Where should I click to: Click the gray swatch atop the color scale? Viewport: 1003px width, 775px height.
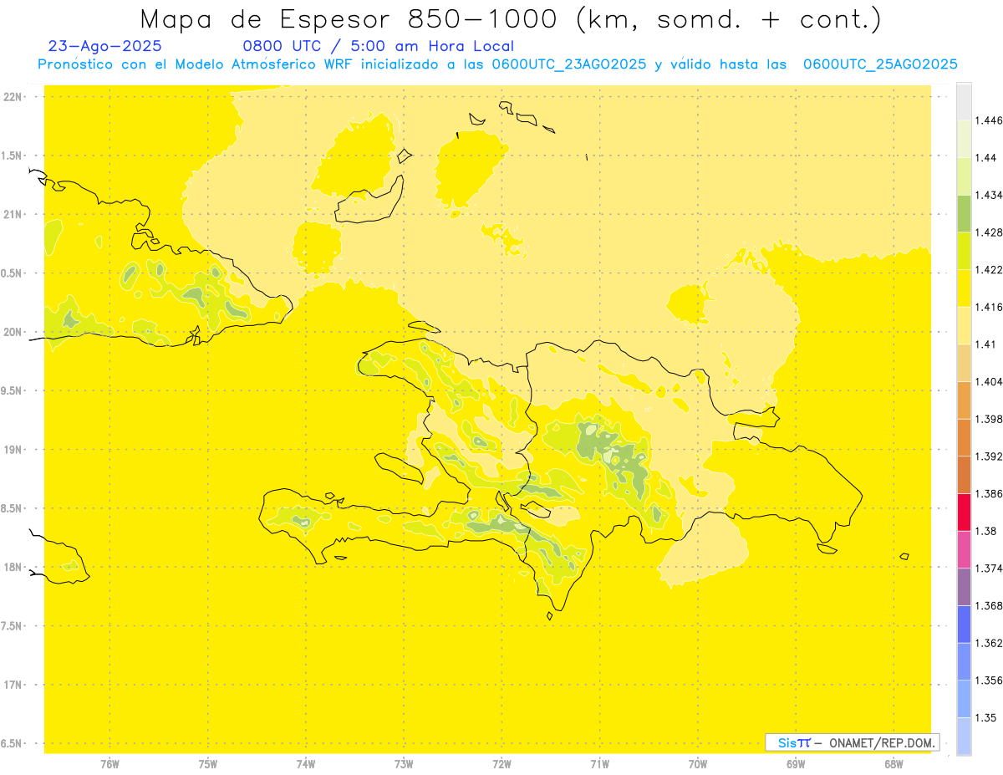pyautogui.click(x=964, y=102)
